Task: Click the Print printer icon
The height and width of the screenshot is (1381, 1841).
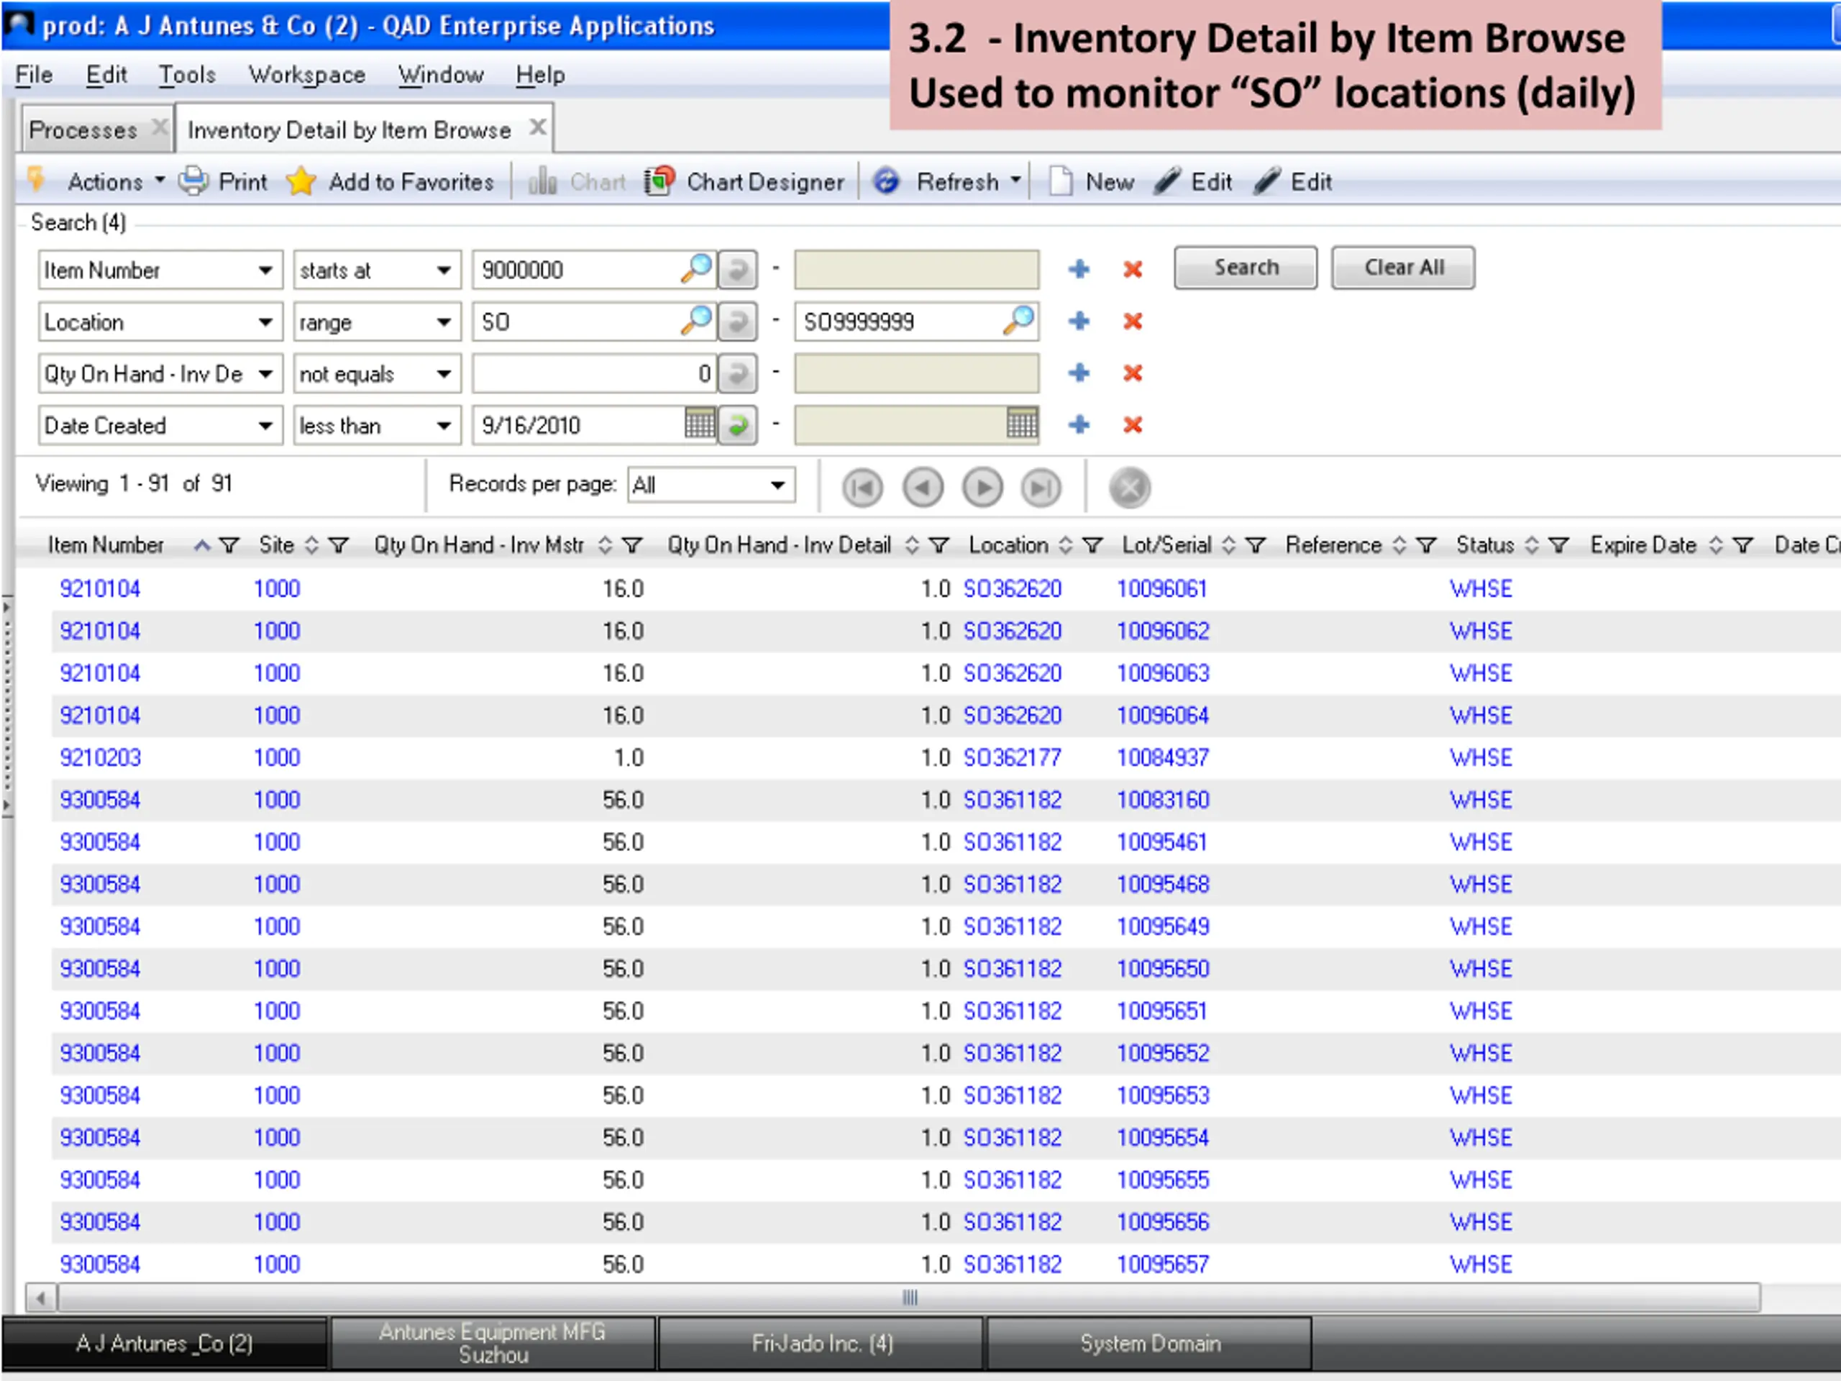Action: pyautogui.click(x=193, y=181)
